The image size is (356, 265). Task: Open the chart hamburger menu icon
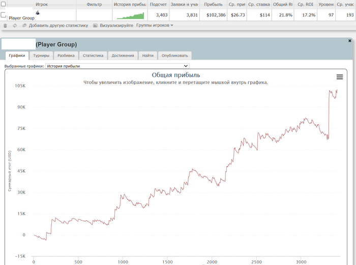coord(340,77)
